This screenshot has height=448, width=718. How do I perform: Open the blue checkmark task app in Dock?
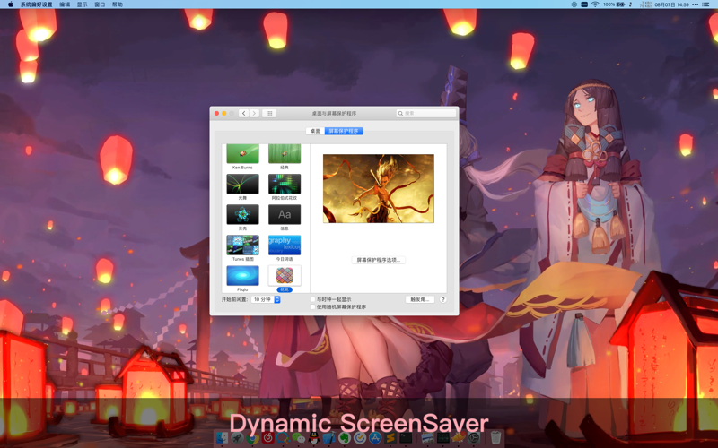[x=360, y=438]
